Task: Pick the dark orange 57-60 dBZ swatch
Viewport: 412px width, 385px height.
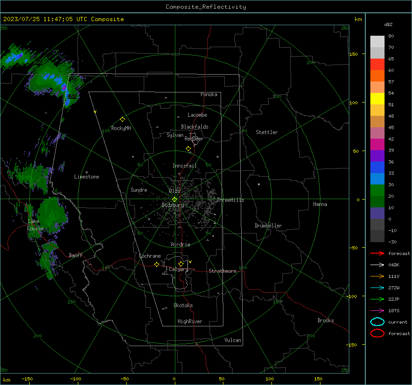Action: (377, 76)
